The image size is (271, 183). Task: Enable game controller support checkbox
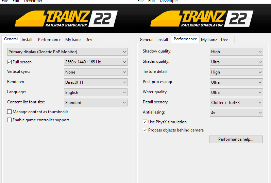9,120
